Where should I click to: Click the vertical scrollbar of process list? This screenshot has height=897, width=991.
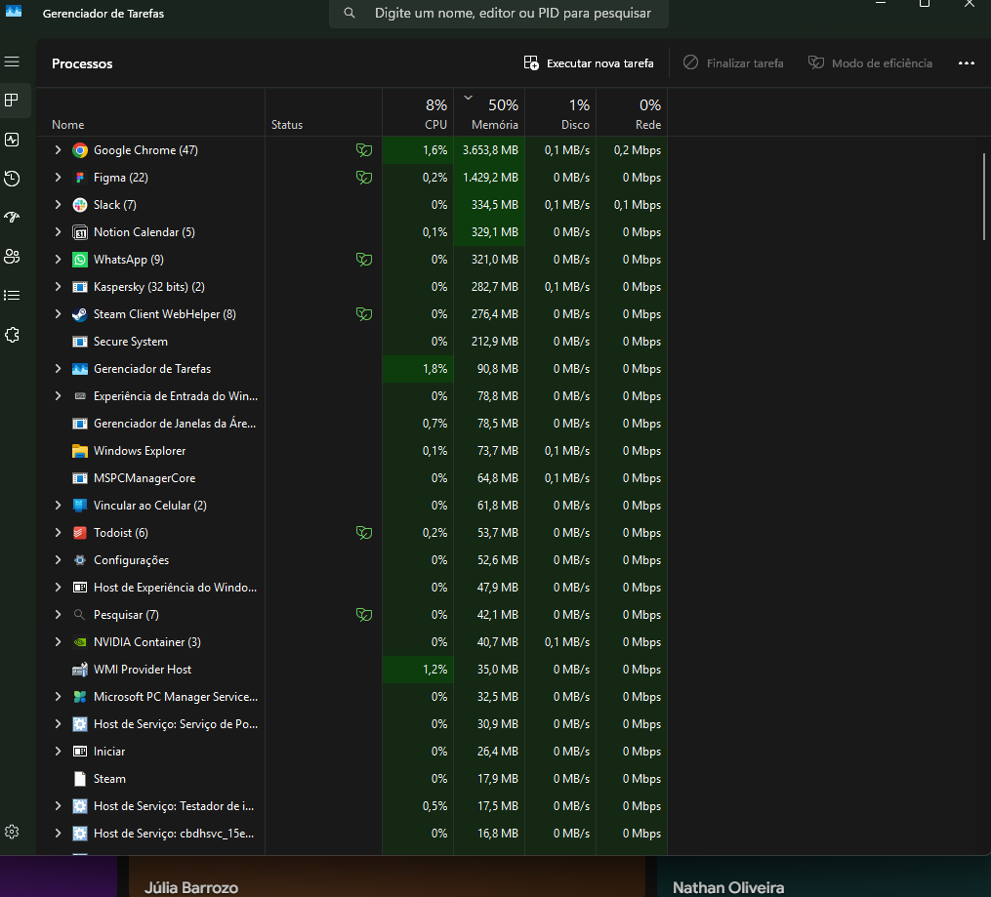(984, 197)
